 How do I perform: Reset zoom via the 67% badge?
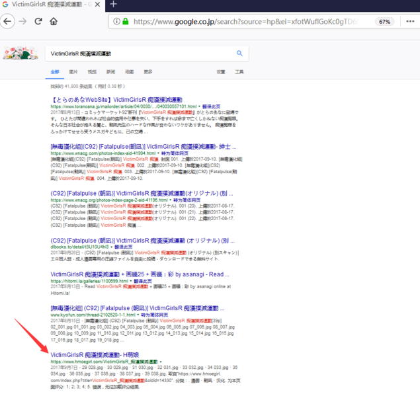click(x=384, y=21)
